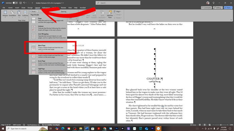Toggle the AutoSave switch
Viewport: 234px width, 131px height.
coord(15,3)
